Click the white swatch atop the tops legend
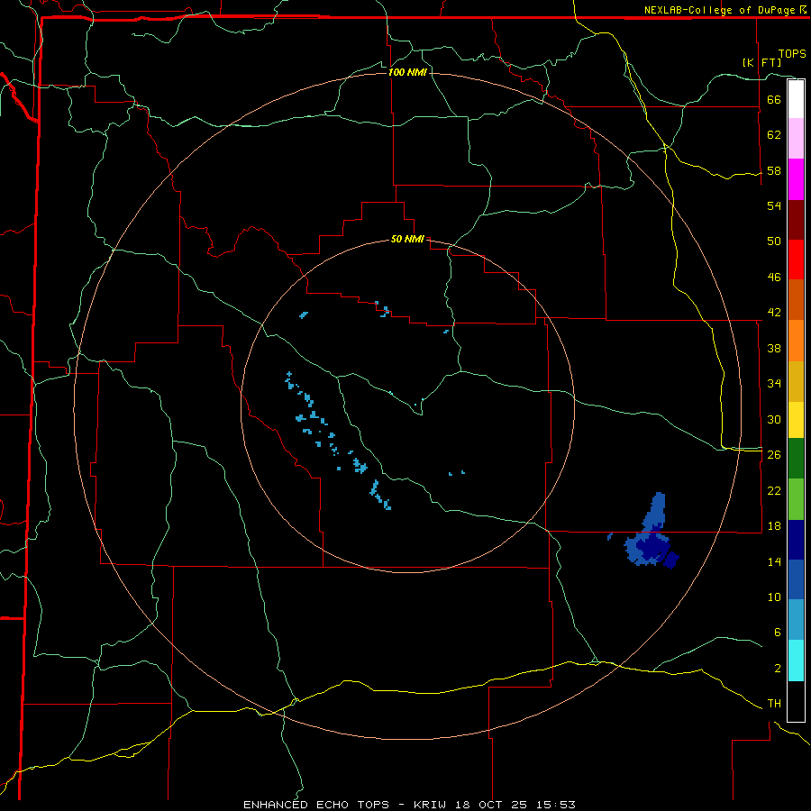This screenshot has height=811, width=811. (x=796, y=99)
